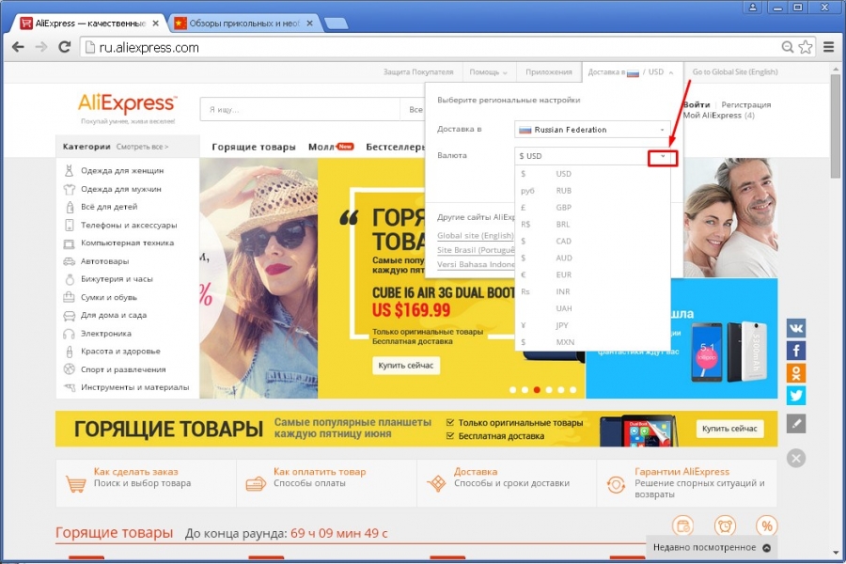The height and width of the screenshot is (564, 846).
Task: Select EUR currency option
Action: coord(592,274)
